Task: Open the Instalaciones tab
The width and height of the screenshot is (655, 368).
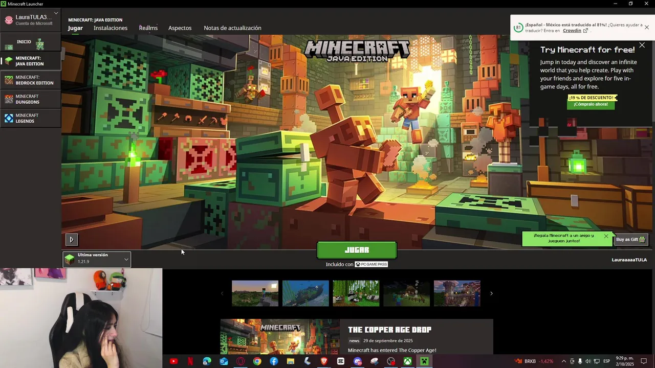Action: coord(111,28)
